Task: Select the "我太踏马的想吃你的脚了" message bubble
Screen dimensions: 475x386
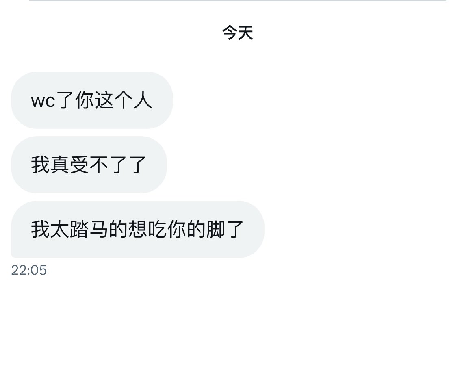Action: 137,229
